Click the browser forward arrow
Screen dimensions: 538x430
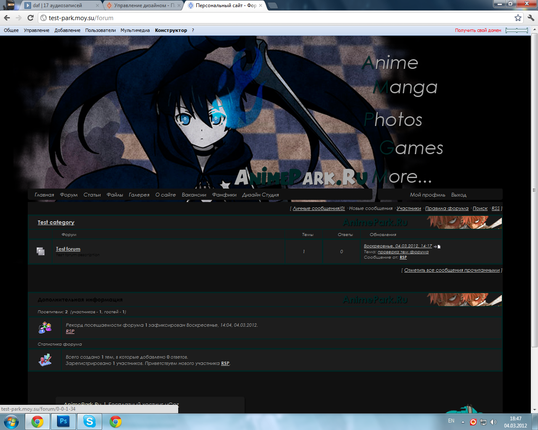[18, 18]
